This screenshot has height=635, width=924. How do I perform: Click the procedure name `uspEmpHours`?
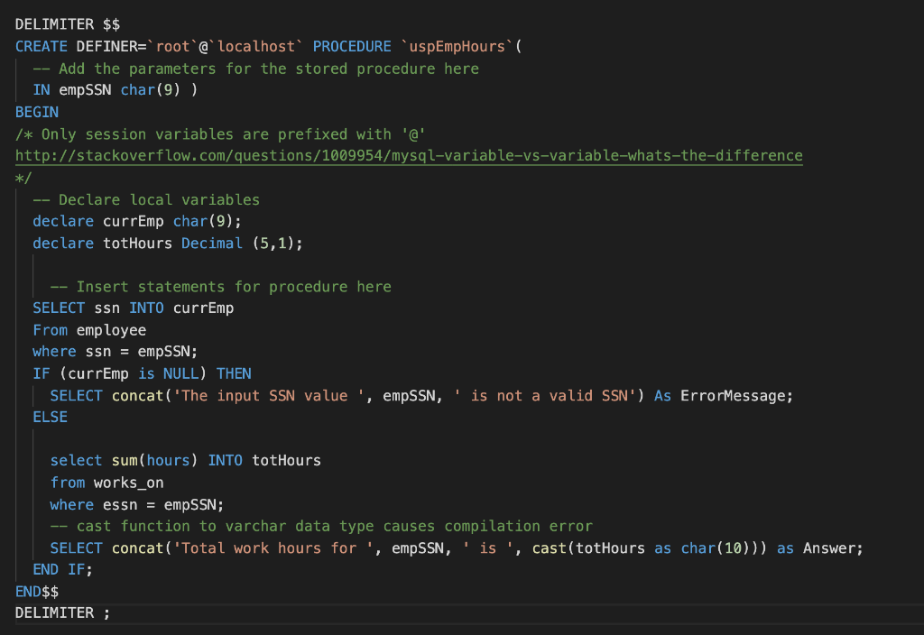point(457,47)
